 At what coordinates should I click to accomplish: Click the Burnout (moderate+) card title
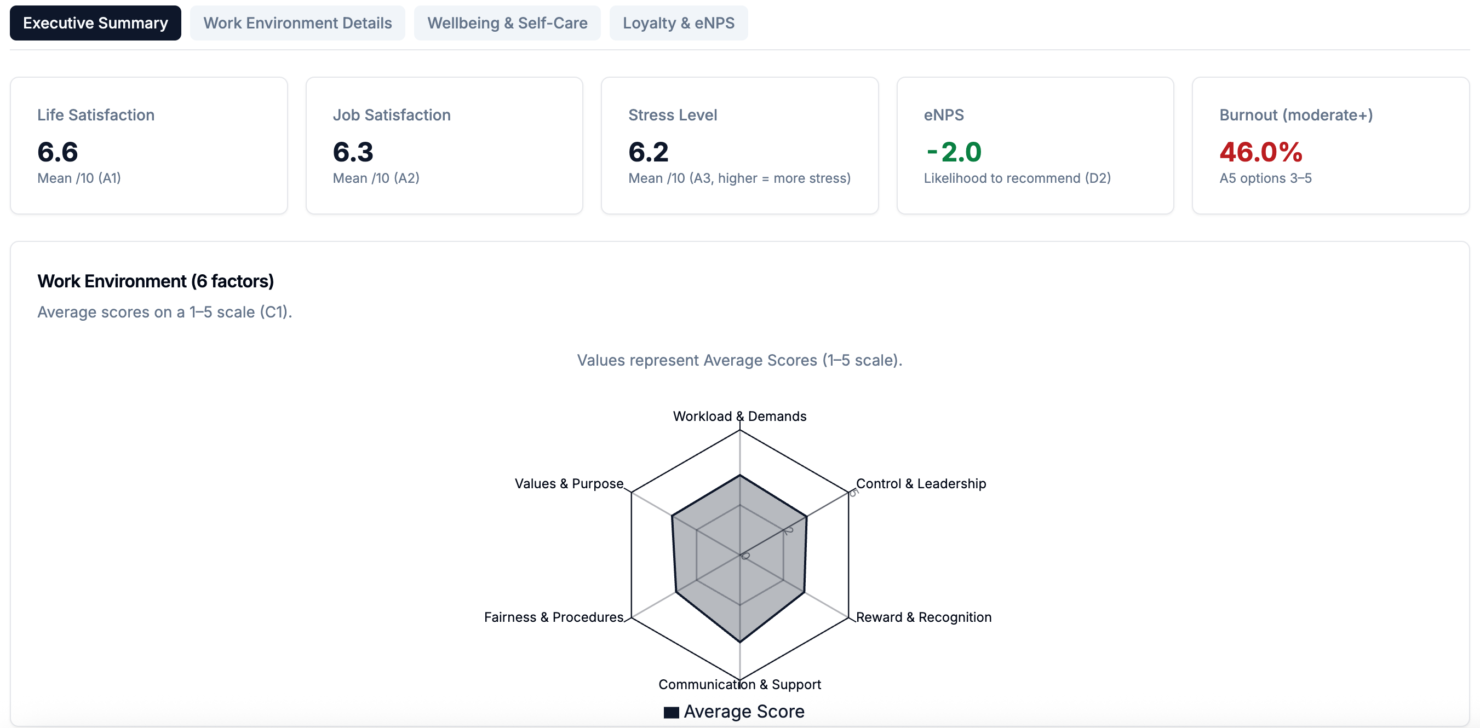tap(1295, 115)
